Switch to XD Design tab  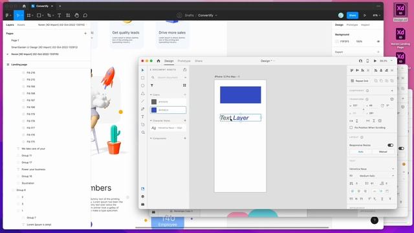point(169,61)
